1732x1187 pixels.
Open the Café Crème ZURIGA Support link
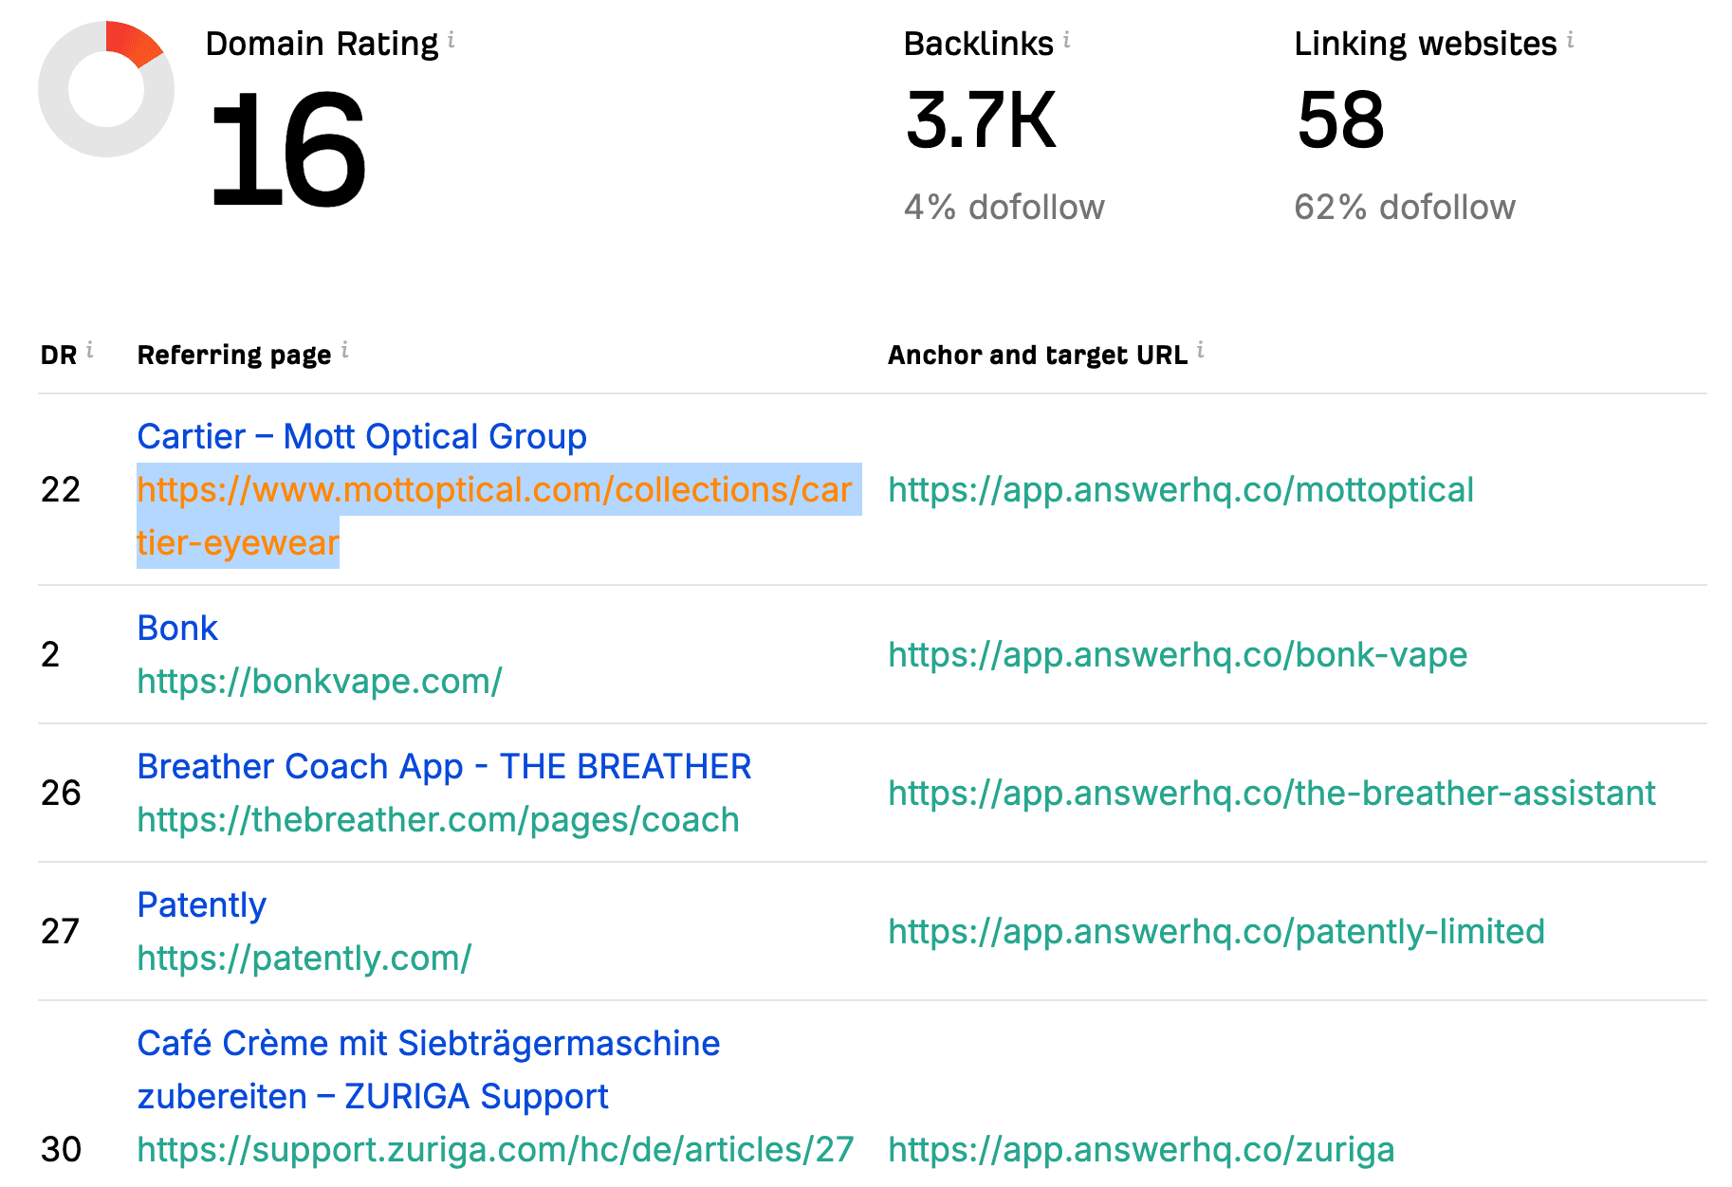[x=429, y=1070]
